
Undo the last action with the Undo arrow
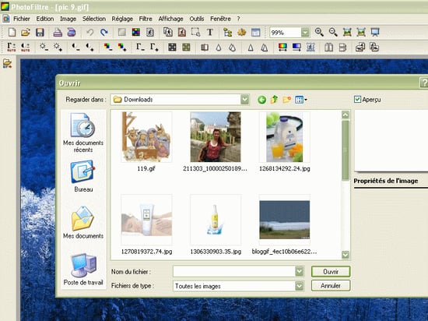coord(89,32)
